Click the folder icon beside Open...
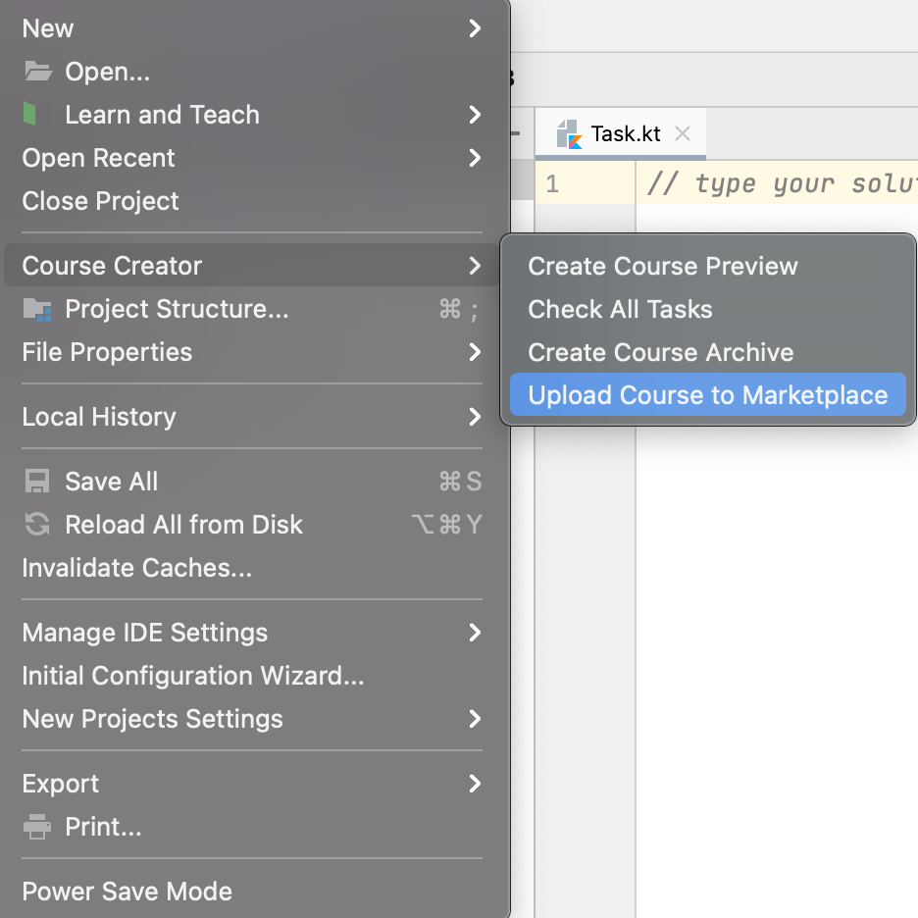The height and width of the screenshot is (918, 918). 37,72
